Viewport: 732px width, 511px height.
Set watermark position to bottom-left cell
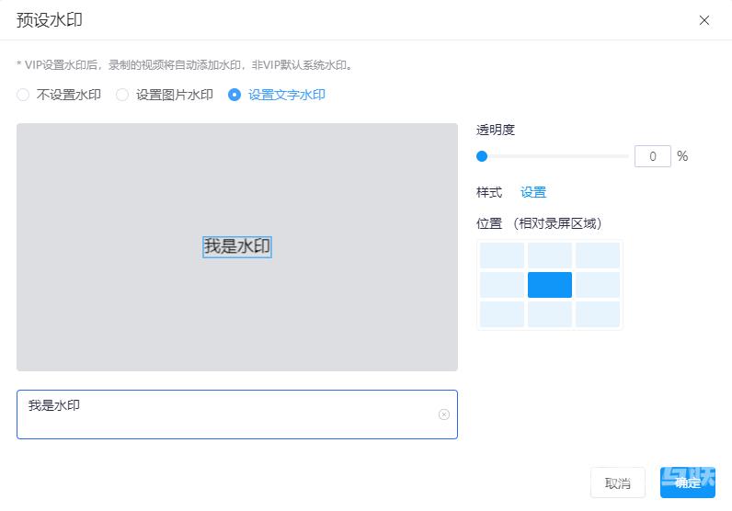tap(502, 314)
